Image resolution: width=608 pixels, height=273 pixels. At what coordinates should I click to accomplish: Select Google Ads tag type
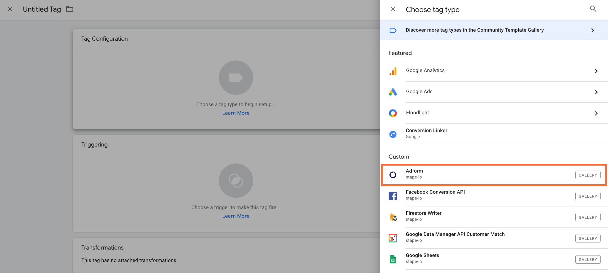(x=494, y=92)
